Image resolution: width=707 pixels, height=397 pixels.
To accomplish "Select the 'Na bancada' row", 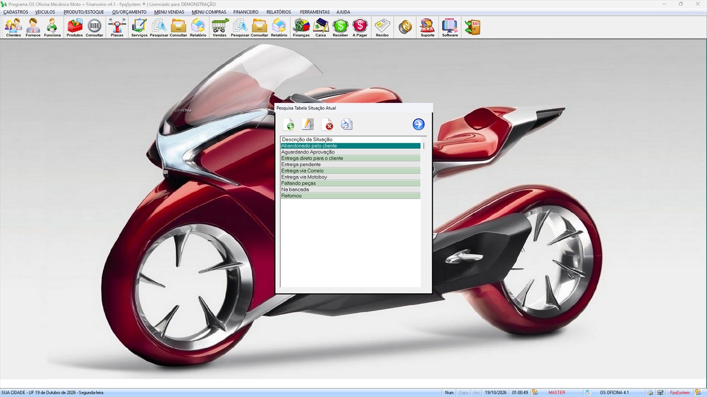I will (x=350, y=189).
